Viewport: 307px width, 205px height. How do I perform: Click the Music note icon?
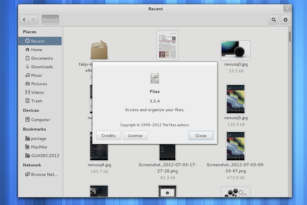pyautogui.click(x=27, y=75)
